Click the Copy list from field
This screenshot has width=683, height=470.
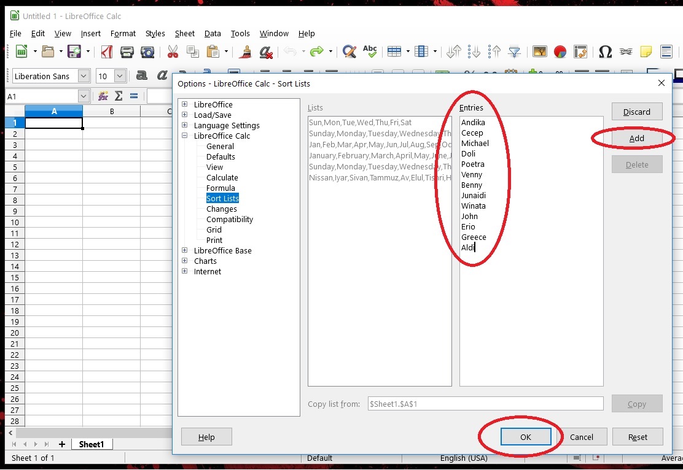click(486, 404)
